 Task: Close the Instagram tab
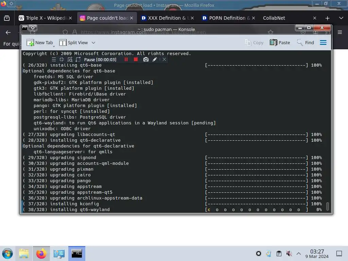[132, 18]
